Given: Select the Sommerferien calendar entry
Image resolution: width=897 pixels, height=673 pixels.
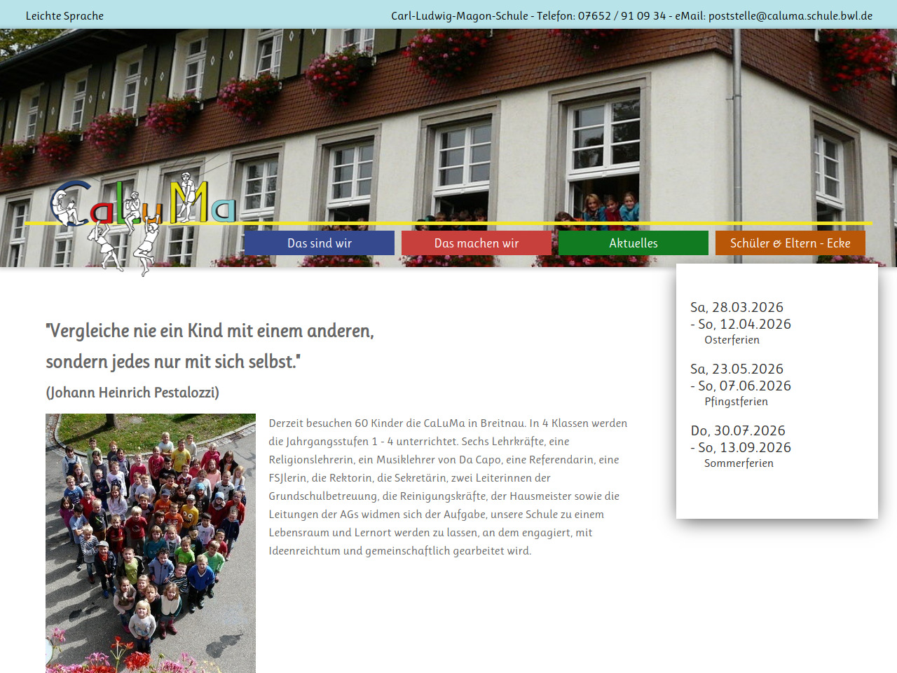Looking at the screenshot, I should (x=739, y=463).
